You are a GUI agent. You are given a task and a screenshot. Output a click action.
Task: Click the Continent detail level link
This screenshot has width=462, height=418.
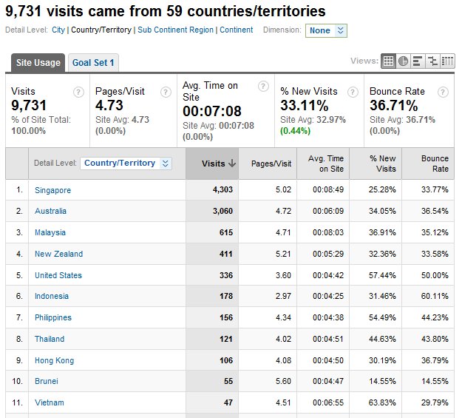(237, 30)
